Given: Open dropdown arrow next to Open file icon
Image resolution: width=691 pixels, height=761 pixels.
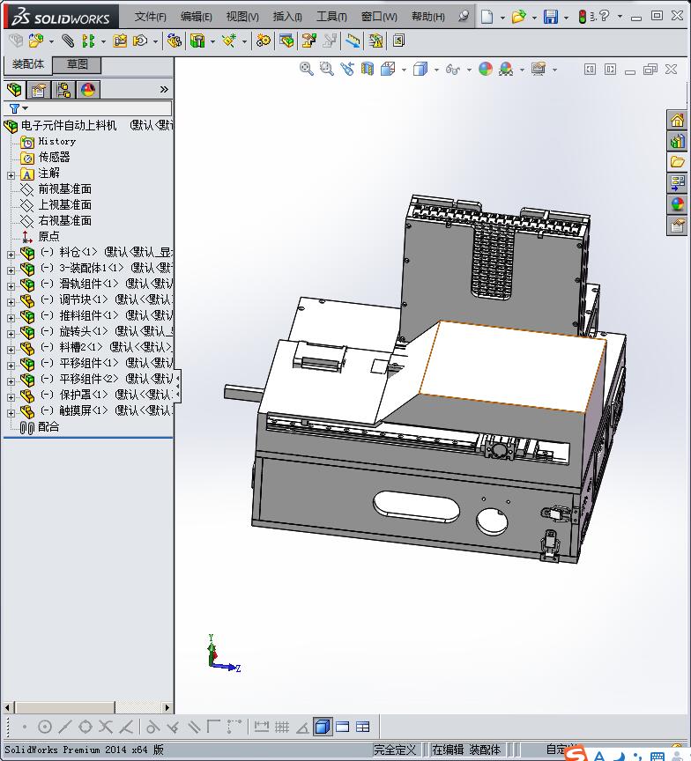Looking at the screenshot, I should pyautogui.click(x=534, y=18).
